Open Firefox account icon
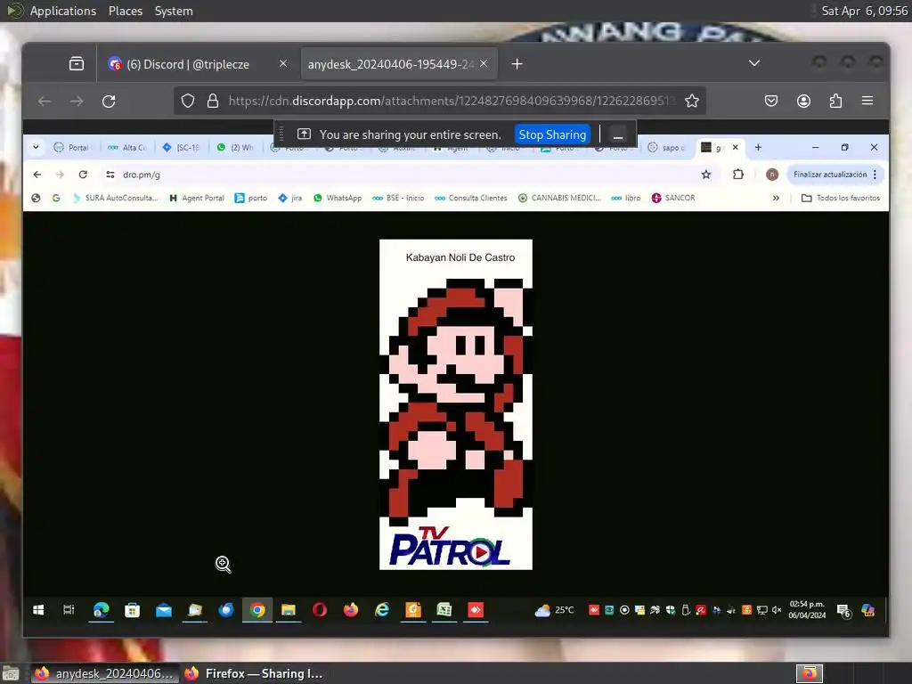Image resolution: width=912 pixels, height=684 pixels. tap(804, 102)
